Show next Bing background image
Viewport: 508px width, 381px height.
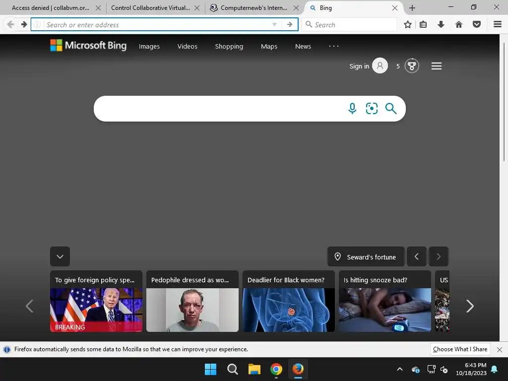(439, 256)
